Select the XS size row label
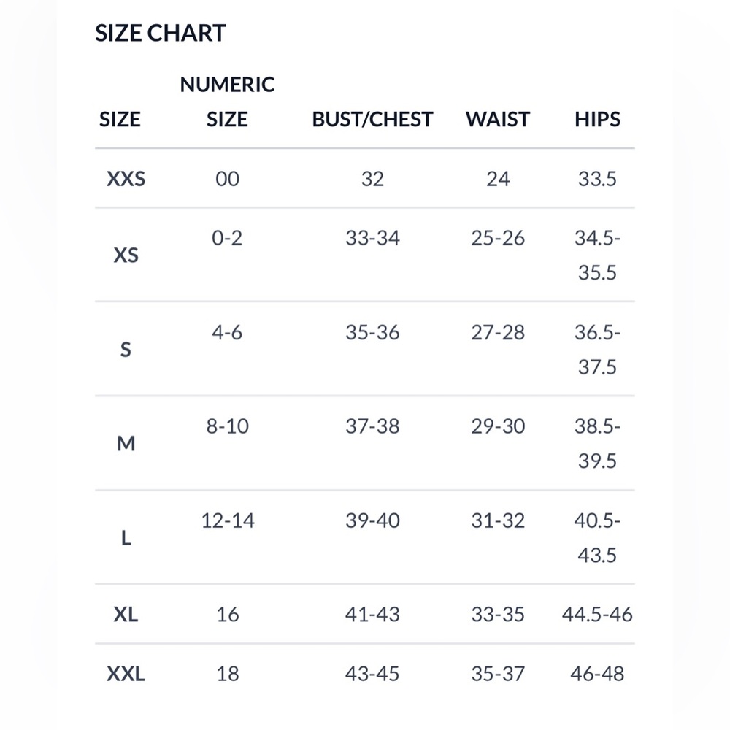This screenshot has height=730, width=730. (x=126, y=255)
